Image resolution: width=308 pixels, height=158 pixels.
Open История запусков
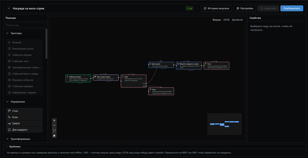pos(216,9)
